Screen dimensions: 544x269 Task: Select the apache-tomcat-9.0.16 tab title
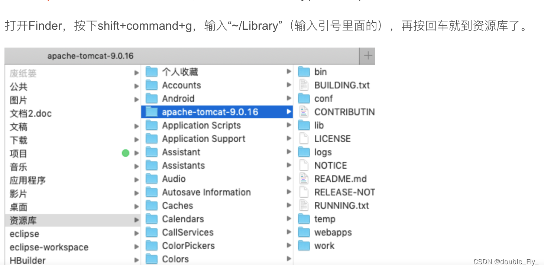[x=90, y=56]
